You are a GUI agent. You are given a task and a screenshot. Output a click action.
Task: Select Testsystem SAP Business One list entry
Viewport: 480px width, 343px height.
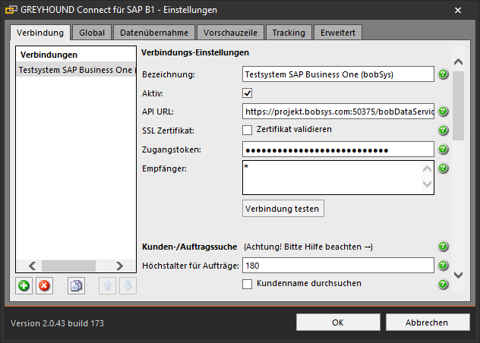coord(76,70)
